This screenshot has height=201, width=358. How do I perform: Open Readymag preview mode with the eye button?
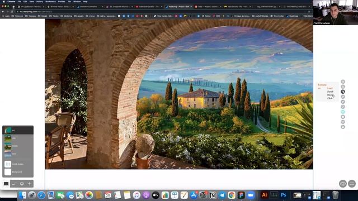[x=343, y=184]
